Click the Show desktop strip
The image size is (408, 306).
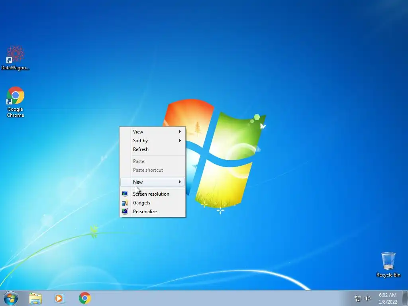pyautogui.click(x=405, y=298)
